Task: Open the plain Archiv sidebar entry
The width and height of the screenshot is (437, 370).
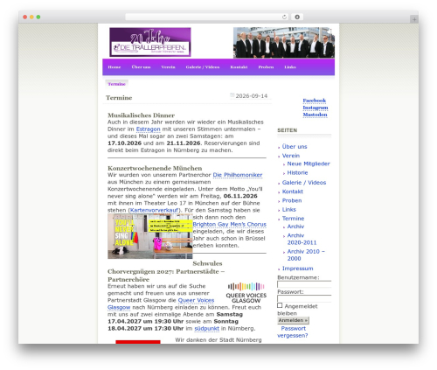Action: (295, 227)
